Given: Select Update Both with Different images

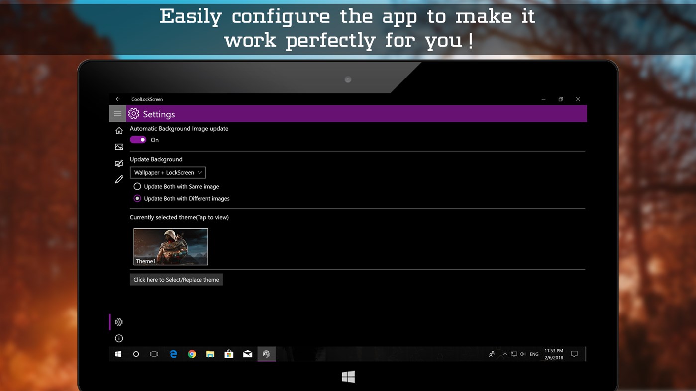Looking at the screenshot, I should coord(137,198).
